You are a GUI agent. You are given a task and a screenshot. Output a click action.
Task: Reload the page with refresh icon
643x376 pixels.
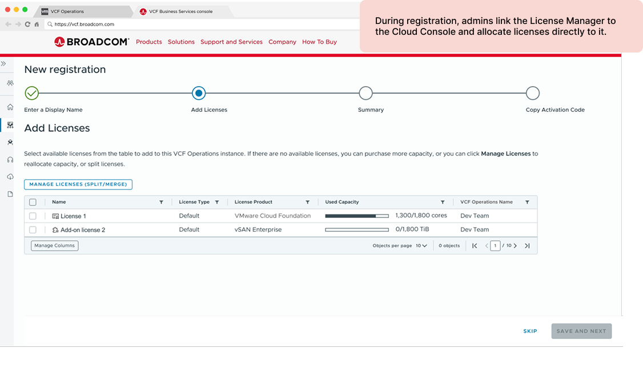tap(27, 24)
